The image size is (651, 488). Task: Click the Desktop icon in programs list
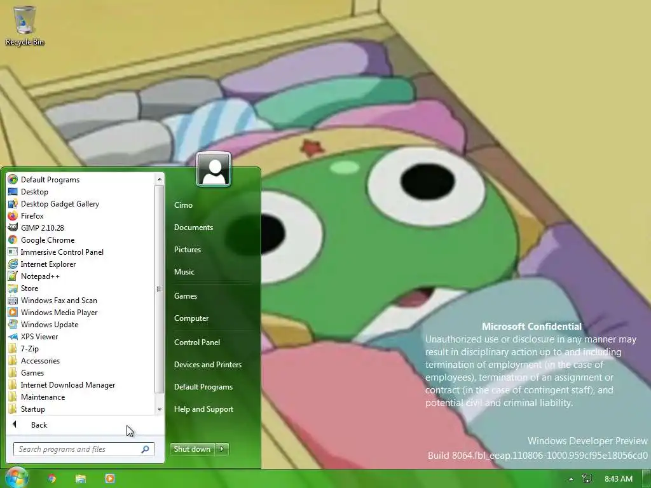pyautogui.click(x=13, y=192)
